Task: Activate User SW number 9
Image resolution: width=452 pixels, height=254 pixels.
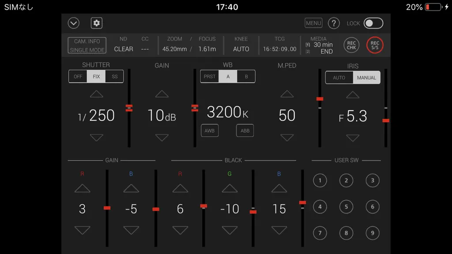Action: (373, 233)
